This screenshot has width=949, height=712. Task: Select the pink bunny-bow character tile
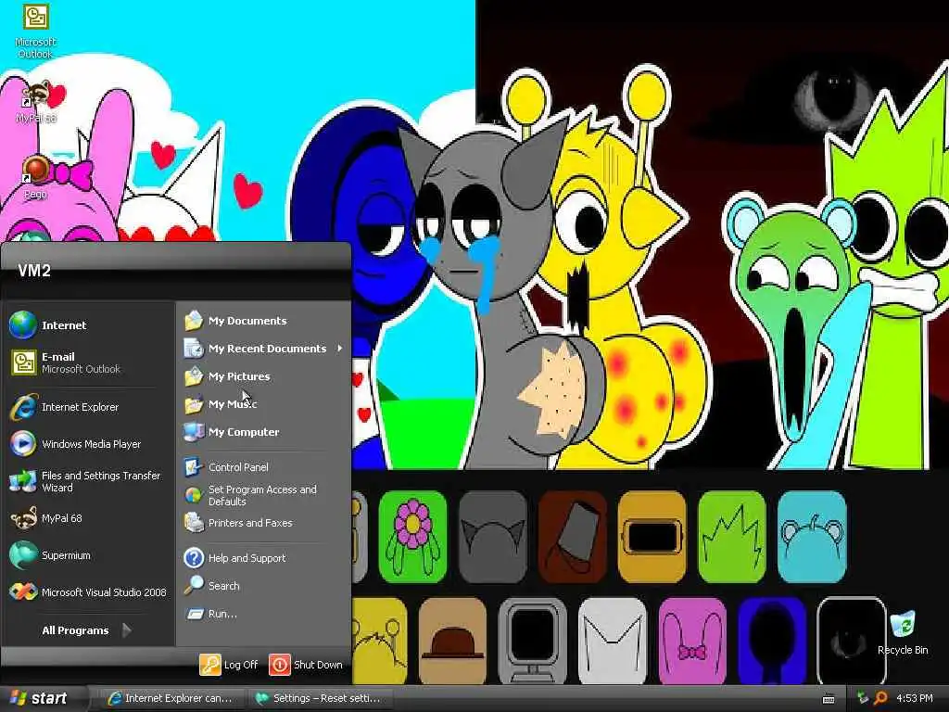[x=692, y=642]
